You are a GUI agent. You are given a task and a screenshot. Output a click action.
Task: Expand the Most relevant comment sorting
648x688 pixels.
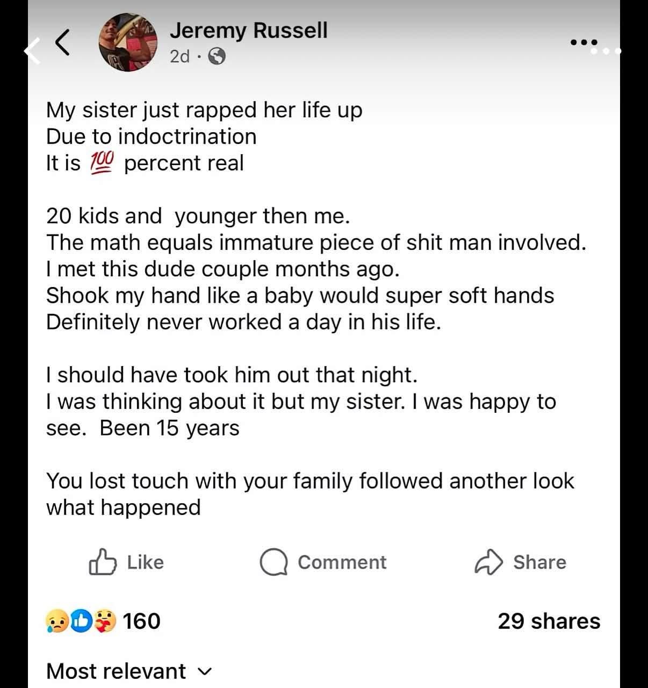[x=129, y=671]
